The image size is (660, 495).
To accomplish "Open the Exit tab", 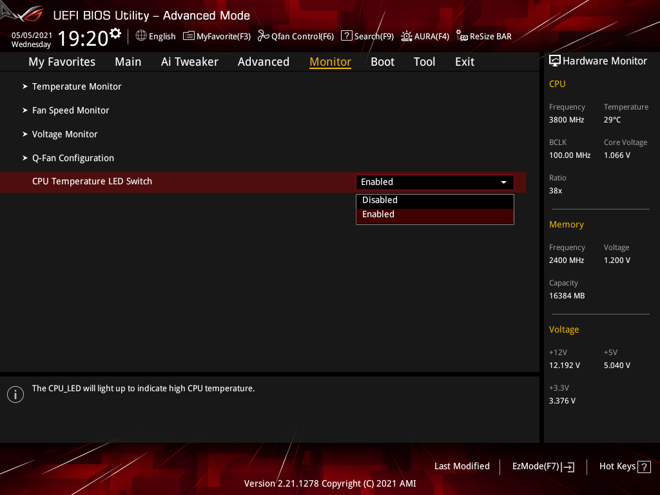I will [465, 62].
